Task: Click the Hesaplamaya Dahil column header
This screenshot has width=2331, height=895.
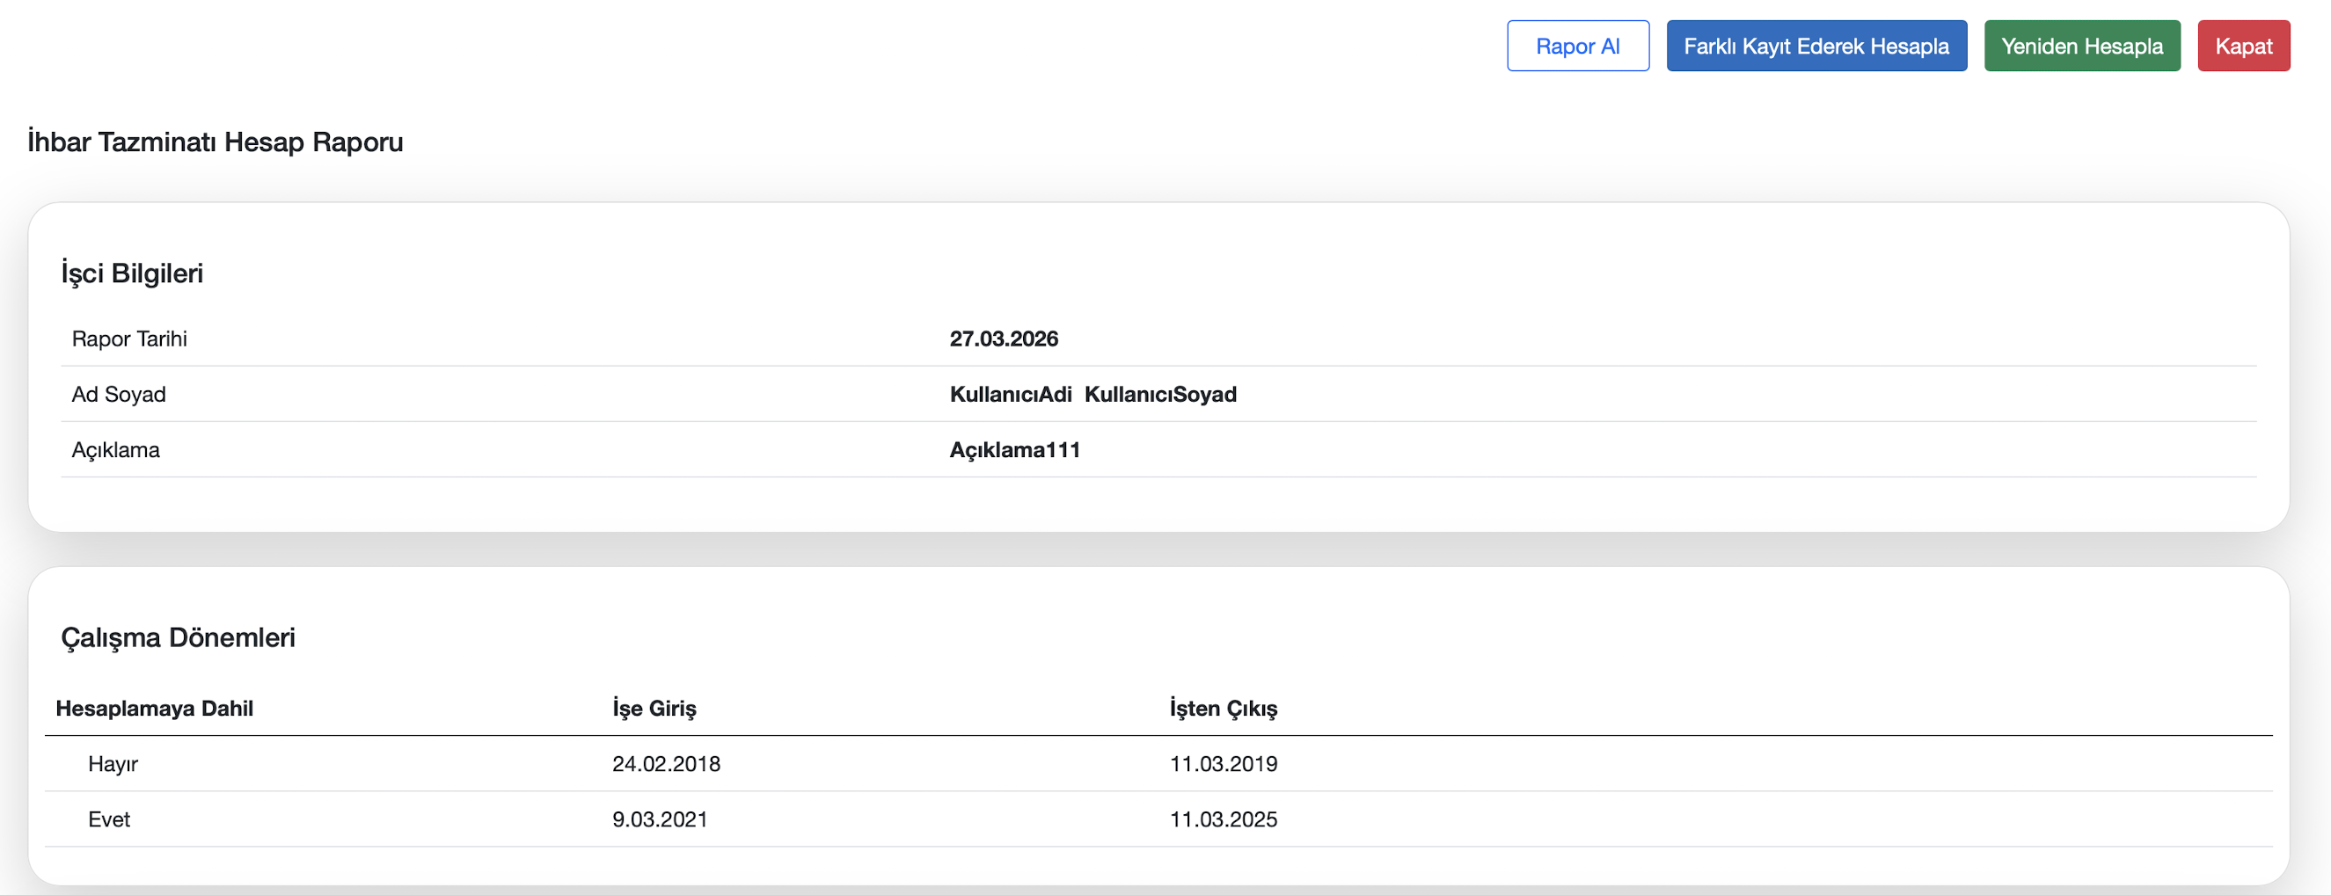Action: coord(155,709)
